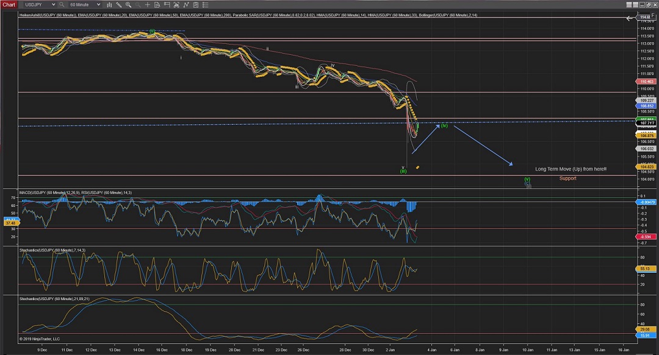
Task: Select the green (ii) wave label at top
Action: (152, 31)
